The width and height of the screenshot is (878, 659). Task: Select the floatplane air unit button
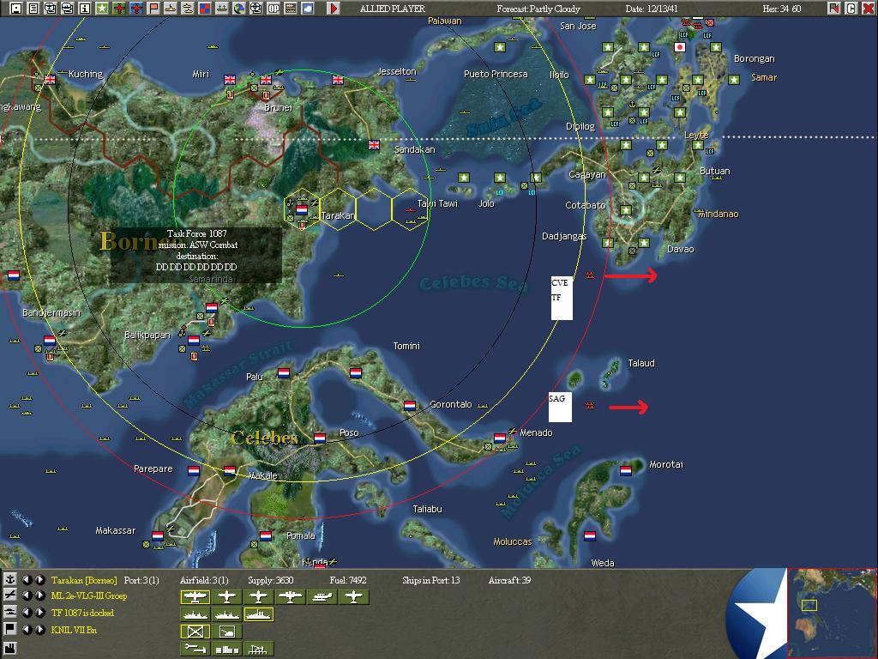[x=322, y=597]
